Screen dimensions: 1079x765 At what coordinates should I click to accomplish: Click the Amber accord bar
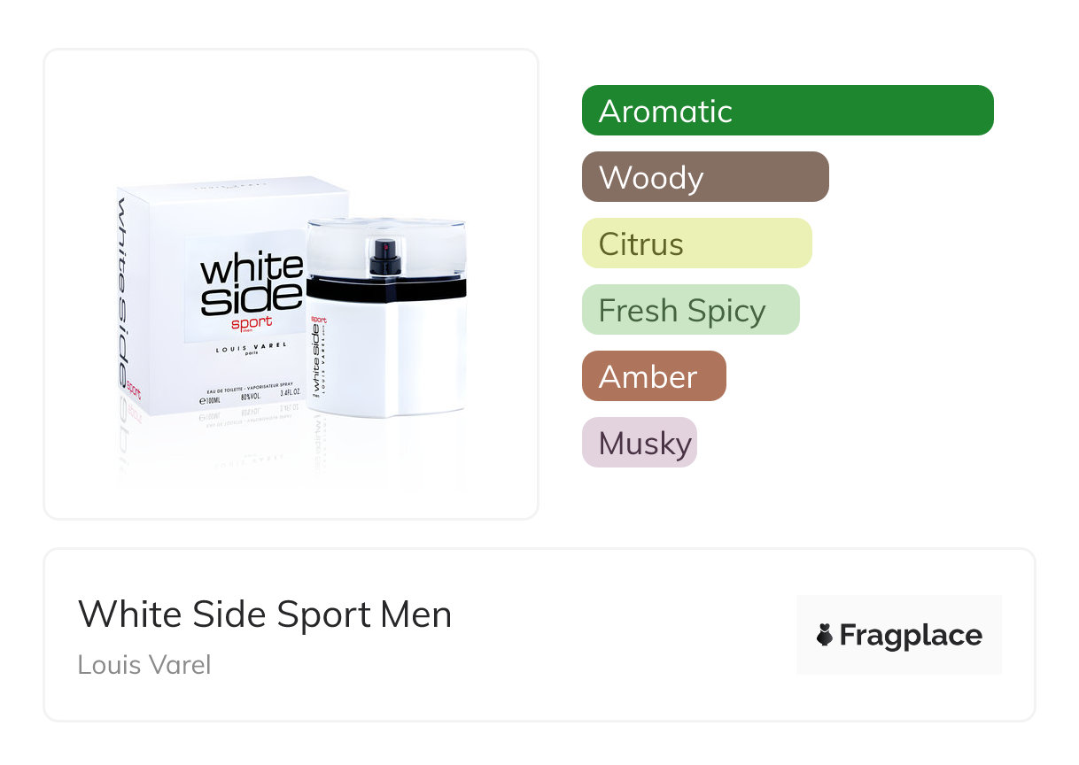click(654, 376)
